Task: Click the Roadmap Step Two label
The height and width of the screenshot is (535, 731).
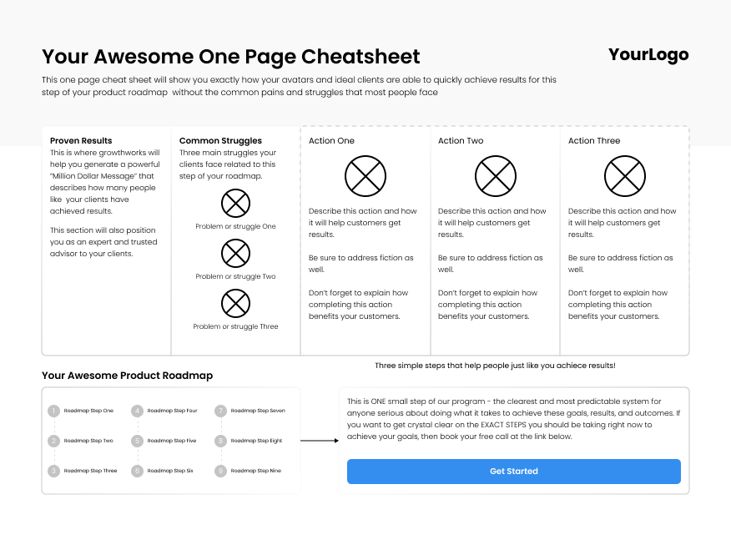Action: tap(88, 441)
